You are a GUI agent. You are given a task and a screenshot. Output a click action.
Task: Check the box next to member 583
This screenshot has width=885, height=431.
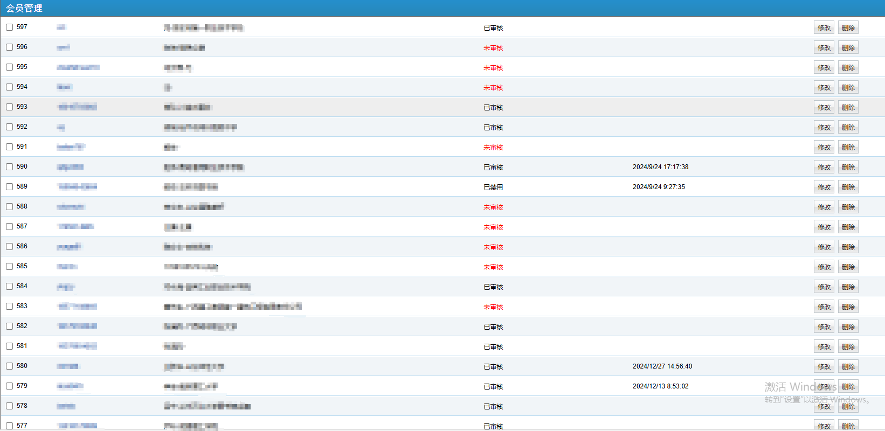pos(10,306)
